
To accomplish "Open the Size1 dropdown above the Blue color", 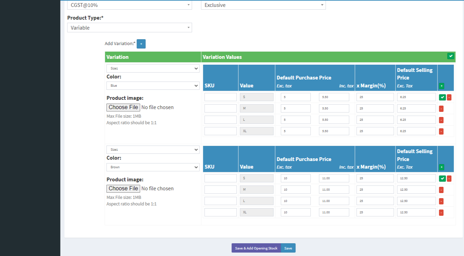I will (153, 68).
